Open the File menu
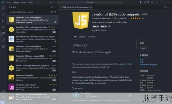 click(8, 2)
